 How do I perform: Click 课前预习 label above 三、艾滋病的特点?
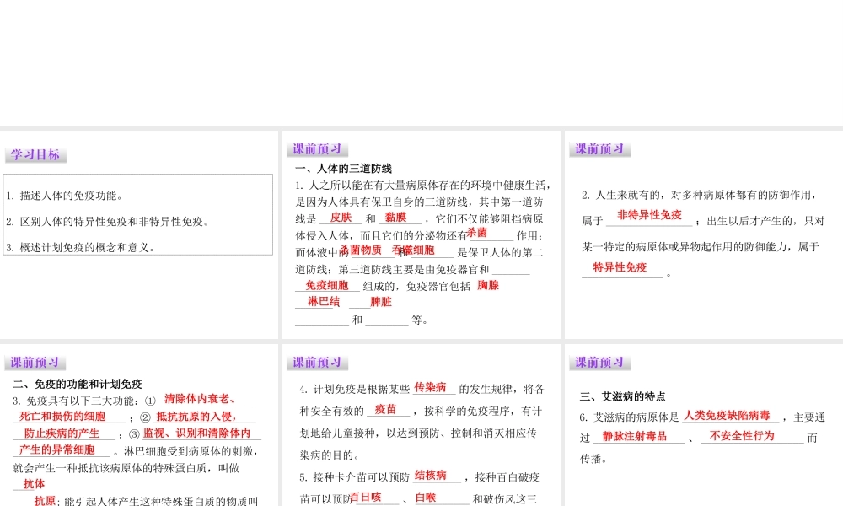coord(599,363)
